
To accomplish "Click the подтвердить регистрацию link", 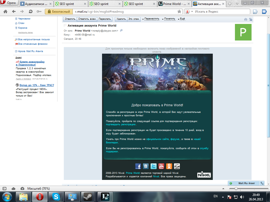I will pos(121,124).
